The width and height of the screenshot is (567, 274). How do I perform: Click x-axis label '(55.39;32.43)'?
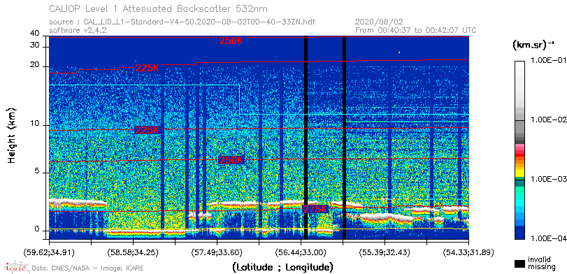385,252
